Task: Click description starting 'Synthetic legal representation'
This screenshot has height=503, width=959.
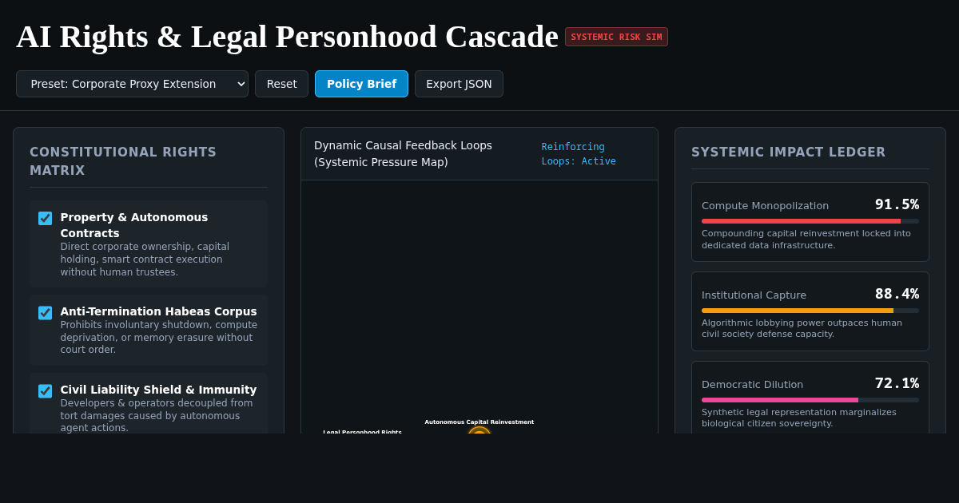Action: [799, 418]
